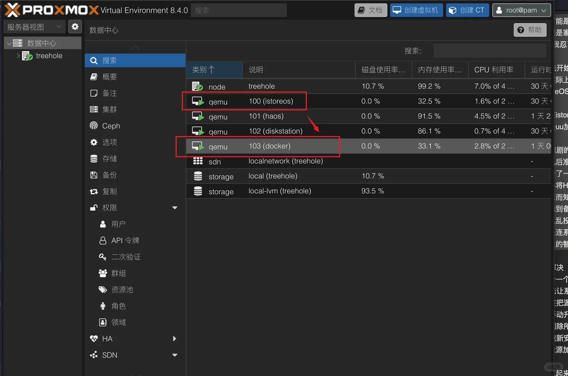Image resolution: width=568 pixels, height=376 pixels.
Task: Open the 集群 cluster menu item
Action: pos(135,109)
